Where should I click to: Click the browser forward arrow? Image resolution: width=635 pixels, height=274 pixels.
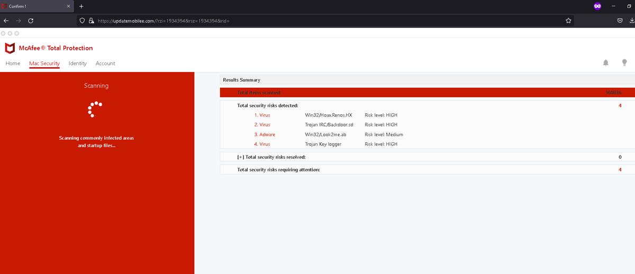19,21
